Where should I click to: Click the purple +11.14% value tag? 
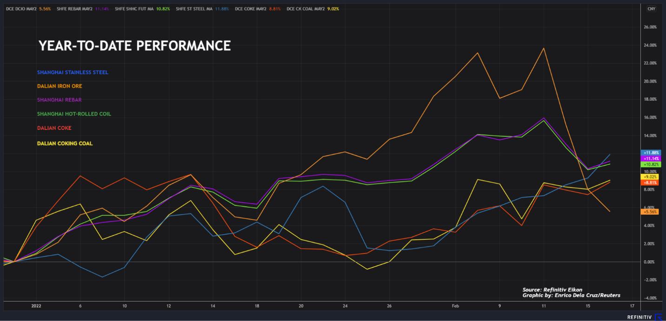pos(650,159)
